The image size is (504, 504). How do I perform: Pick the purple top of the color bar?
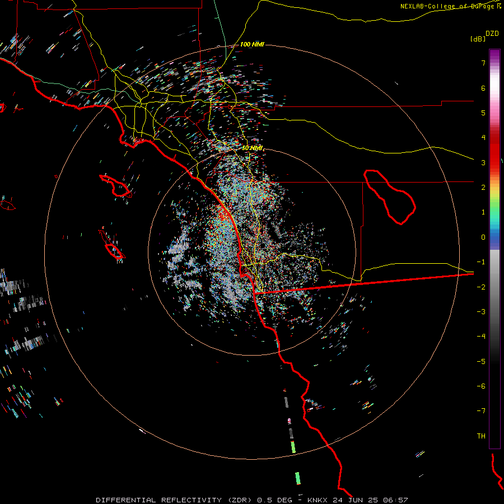[x=494, y=55]
